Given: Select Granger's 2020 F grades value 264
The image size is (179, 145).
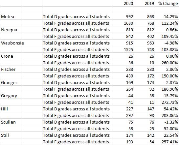Looking at the screenshot, I should [123, 89].
